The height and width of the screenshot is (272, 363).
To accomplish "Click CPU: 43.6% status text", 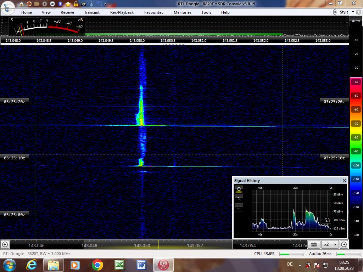I will [x=264, y=254].
